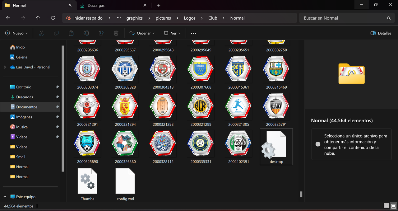Navigate to pictures breadcrumb
The width and height of the screenshot is (398, 211).
pyautogui.click(x=163, y=18)
